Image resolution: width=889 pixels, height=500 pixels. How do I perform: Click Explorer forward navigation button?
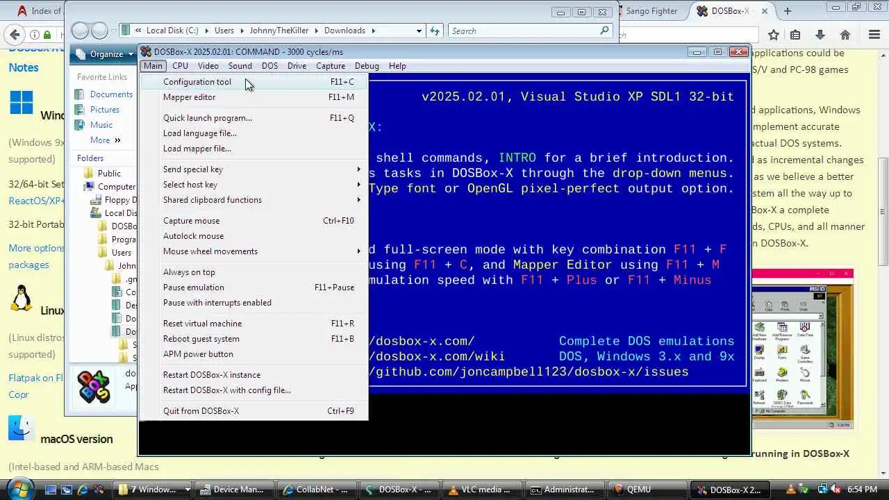pyautogui.click(x=99, y=31)
